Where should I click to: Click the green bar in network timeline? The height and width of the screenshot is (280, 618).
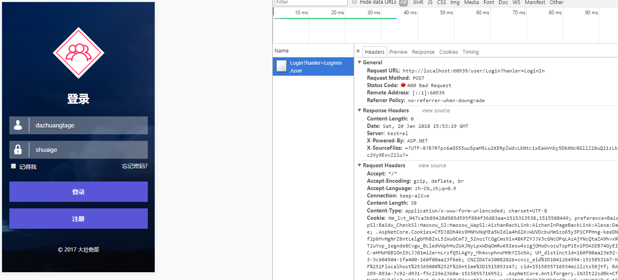pos(338,18)
